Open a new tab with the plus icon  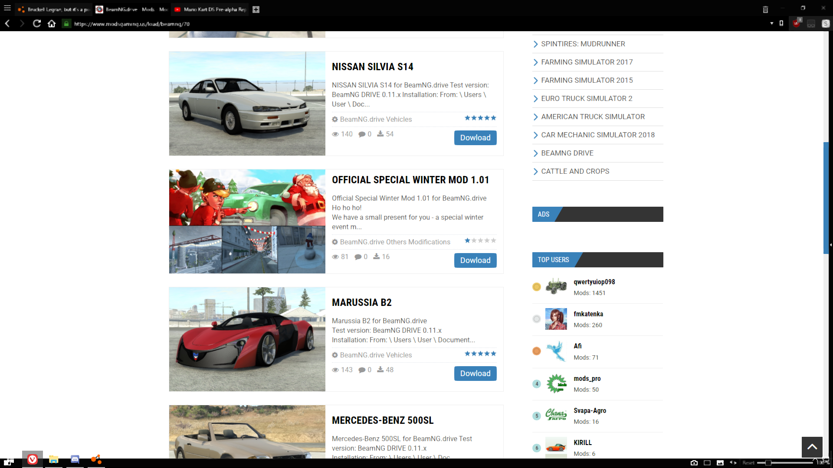point(256,10)
